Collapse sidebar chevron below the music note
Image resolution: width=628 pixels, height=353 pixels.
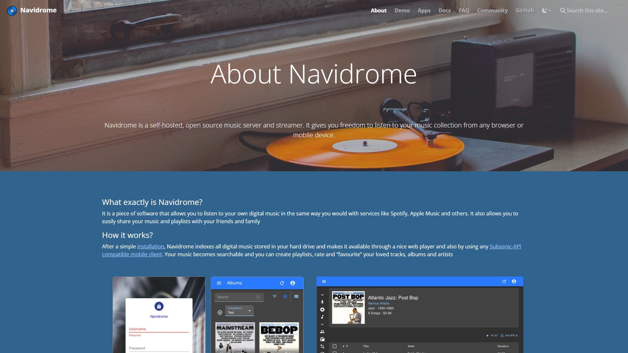click(x=322, y=325)
